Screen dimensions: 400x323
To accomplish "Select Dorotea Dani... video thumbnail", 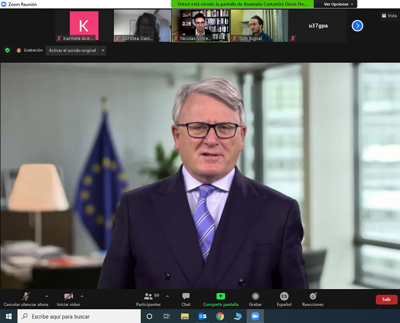I will [142, 25].
